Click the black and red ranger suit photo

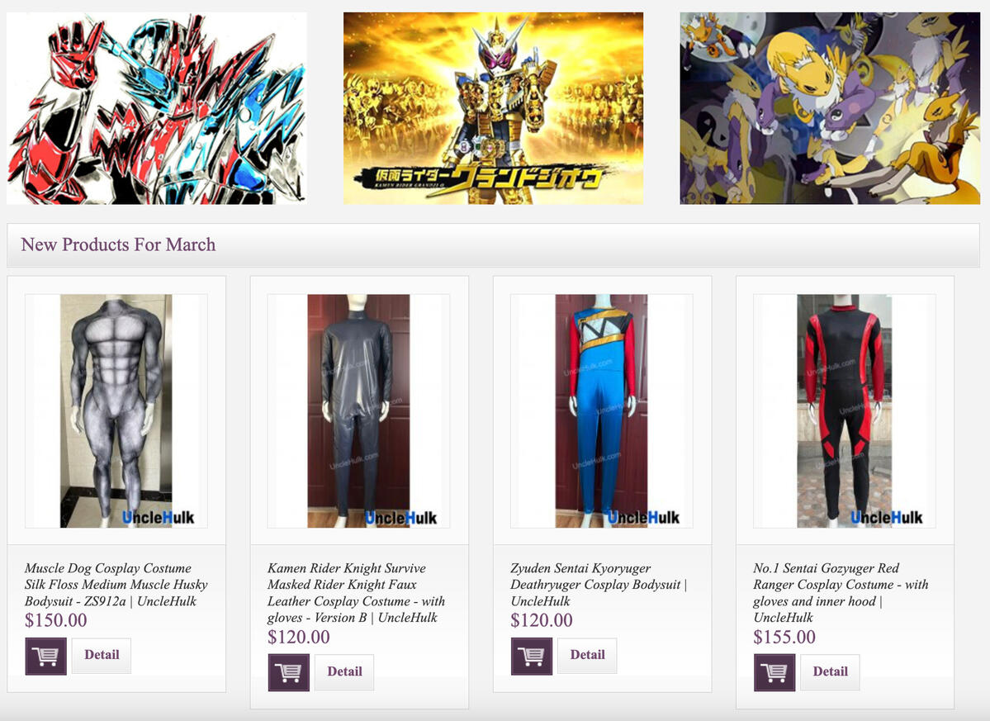845,411
